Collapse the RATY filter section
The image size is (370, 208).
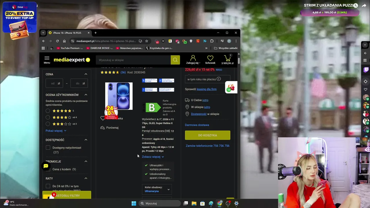(x=86, y=179)
